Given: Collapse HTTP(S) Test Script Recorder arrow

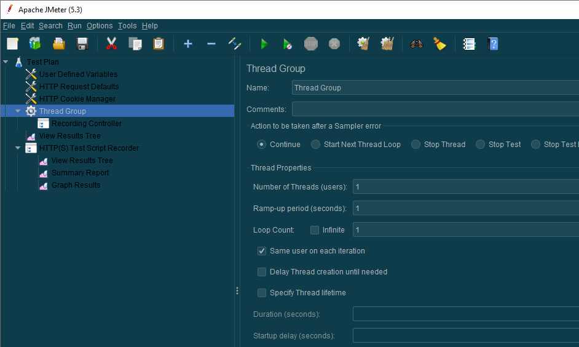Looking at the screenshot, I should click(18, 148).
